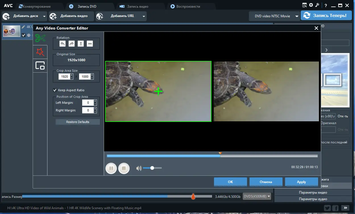Open the Добавить диск dropdown arrow
The image size is (355, 214).
click(x=44, y=16)
